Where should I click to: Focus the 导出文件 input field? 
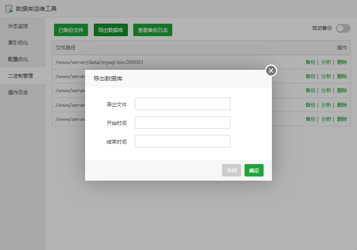(x=182, y=104)
